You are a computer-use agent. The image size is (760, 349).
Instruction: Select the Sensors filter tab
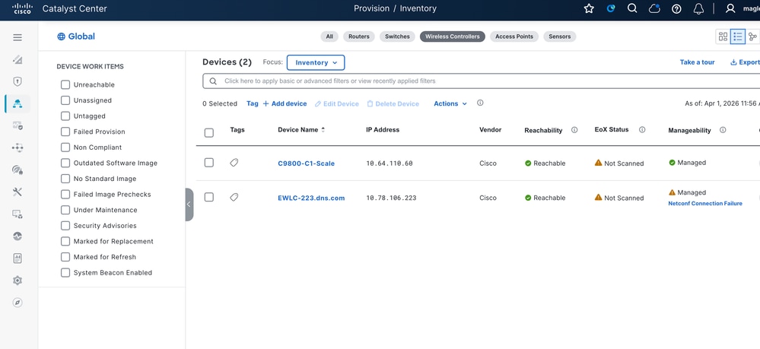tap(559, 36)
